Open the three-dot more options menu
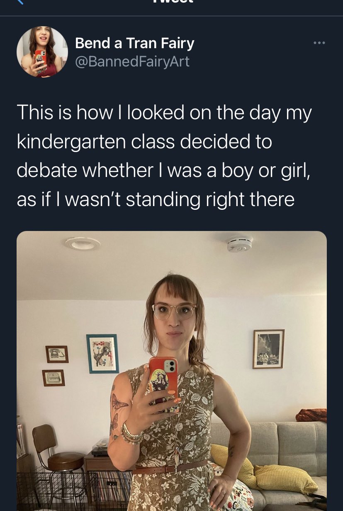 tap(319, 43)
